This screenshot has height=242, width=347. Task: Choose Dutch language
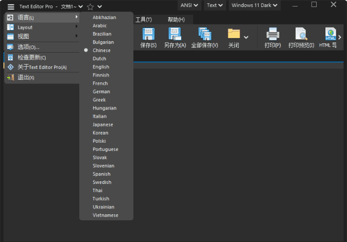click(x=106, y=59)
